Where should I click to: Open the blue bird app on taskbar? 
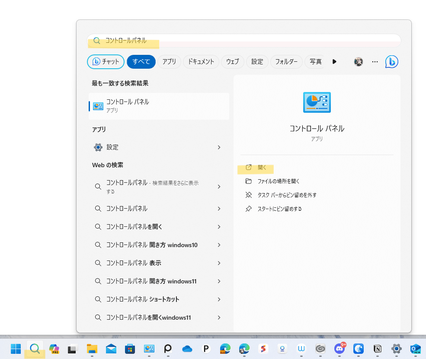[359, 349]
